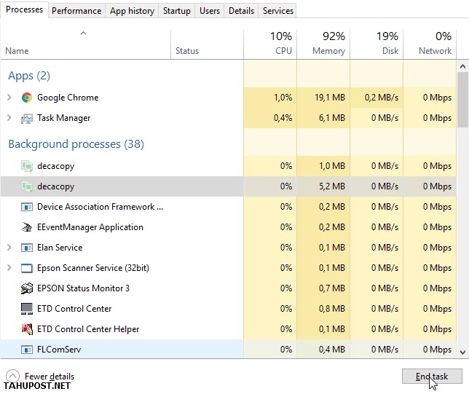Click the Fewer details arrow icon

pyautogui.click(x=12, y=376)
